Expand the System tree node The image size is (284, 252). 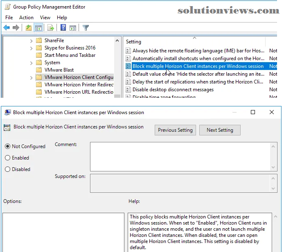[32, 63]
